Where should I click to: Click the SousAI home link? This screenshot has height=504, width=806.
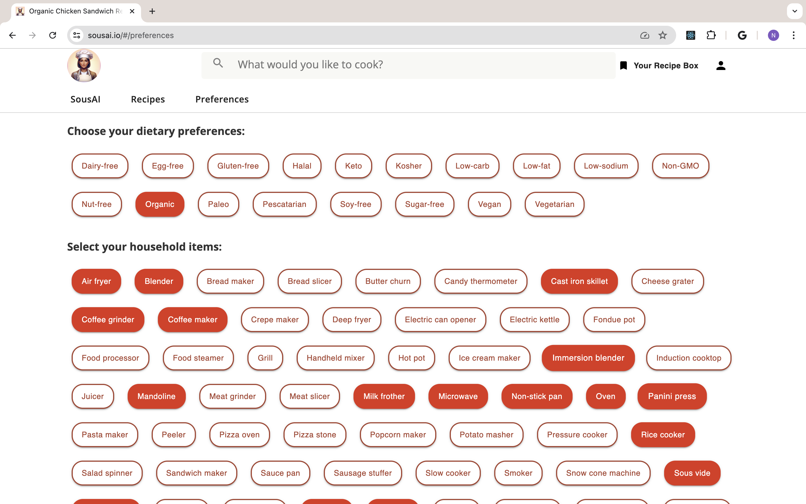(x=86, y=99)
